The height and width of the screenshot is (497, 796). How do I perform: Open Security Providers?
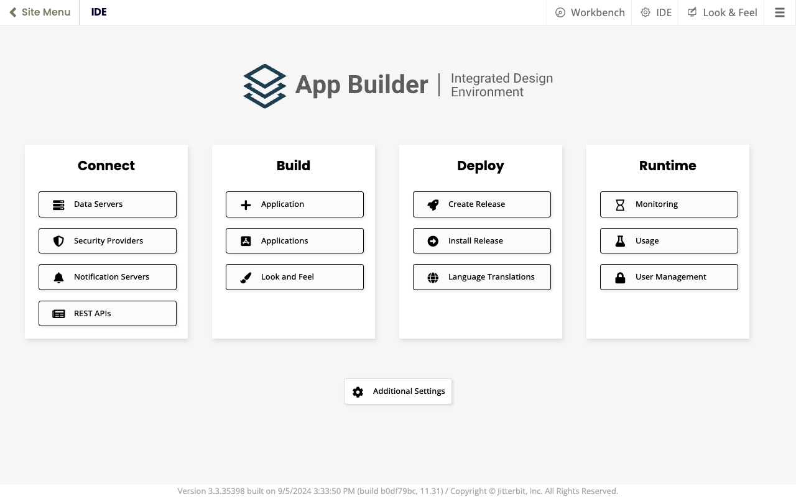point(108,241)
